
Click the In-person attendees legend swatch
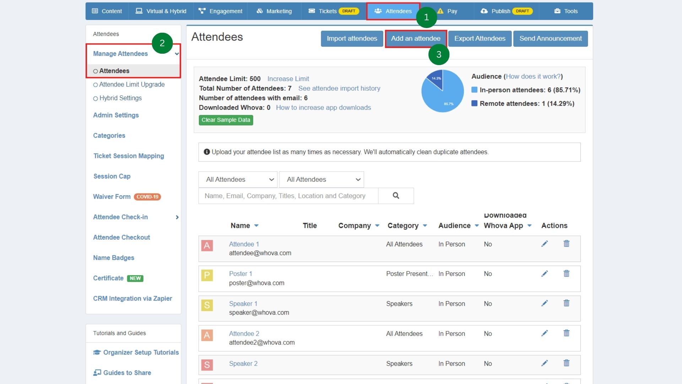(x=474, y=90)
